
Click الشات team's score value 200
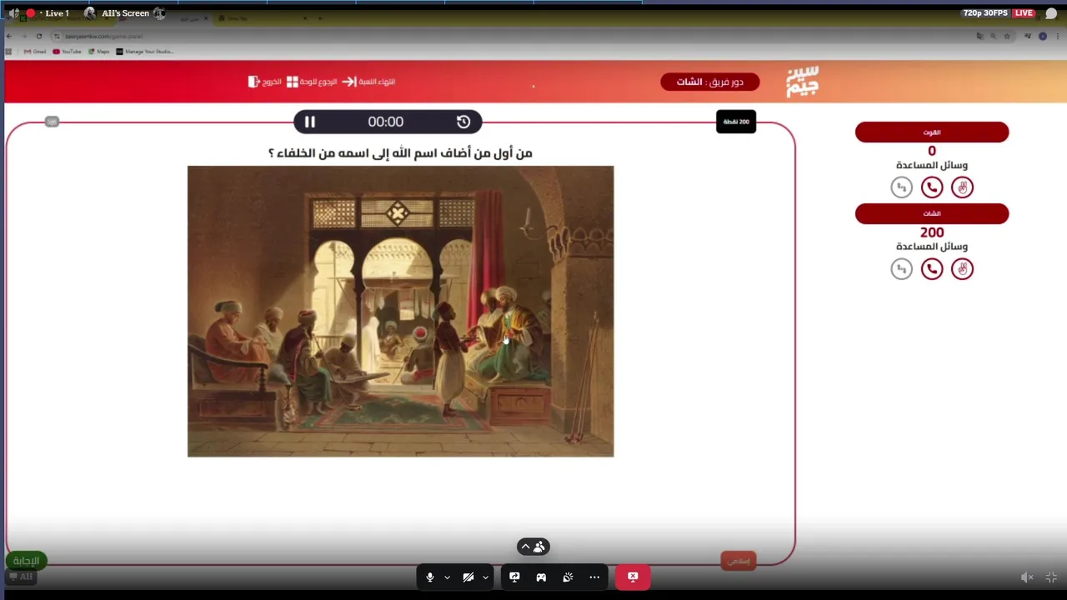coord(932,232)
